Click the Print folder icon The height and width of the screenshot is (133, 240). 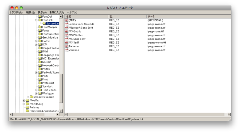(x=40, y=80)
